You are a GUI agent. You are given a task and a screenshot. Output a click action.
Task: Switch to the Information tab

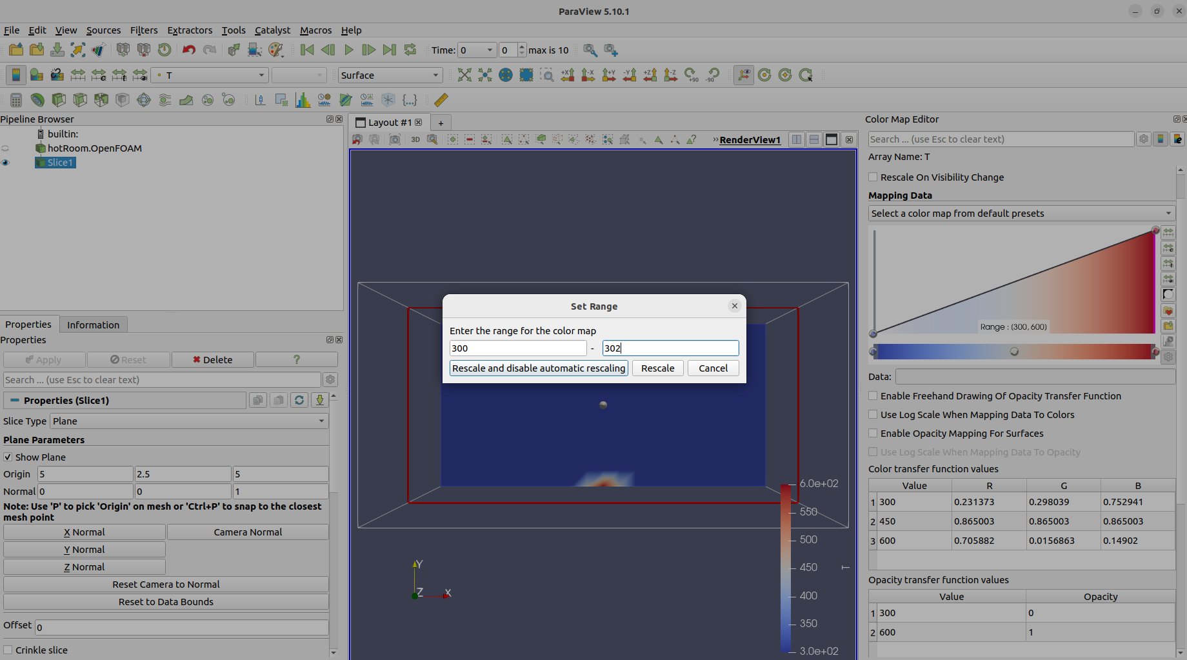point(93,324)
